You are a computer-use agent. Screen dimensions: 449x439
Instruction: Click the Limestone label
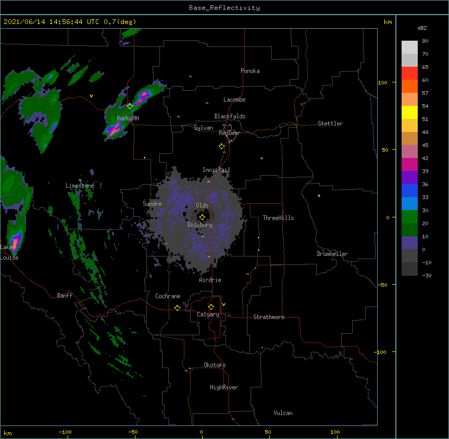coord(80,186)
